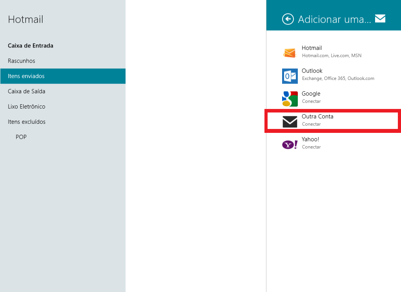This screenshot has height=292, width=401.
Task: Click Conectar under Outra Conta
Action: point(311,124)
